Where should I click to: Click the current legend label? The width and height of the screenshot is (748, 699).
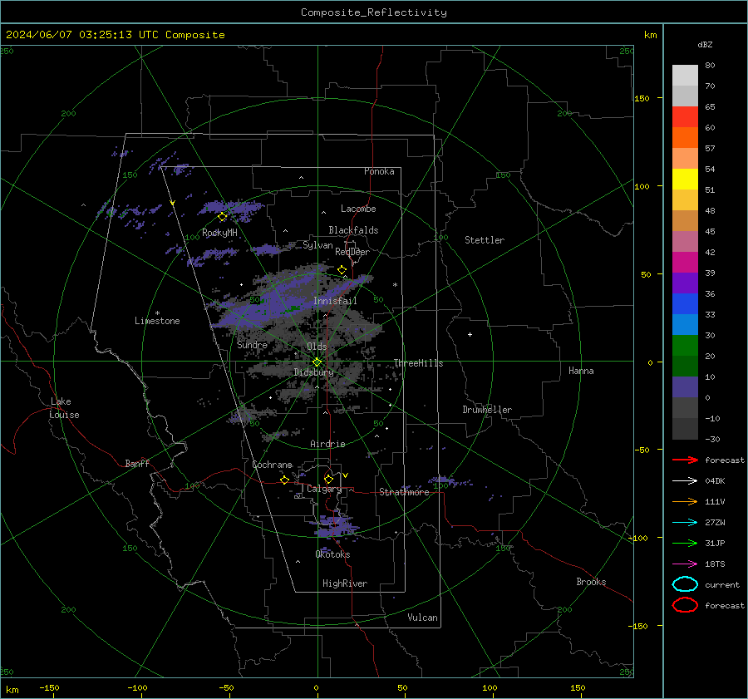click(722, 584)
